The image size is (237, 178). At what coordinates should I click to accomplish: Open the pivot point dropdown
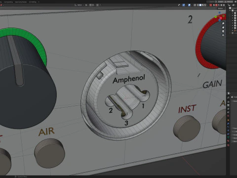click(x=86, y=5)
